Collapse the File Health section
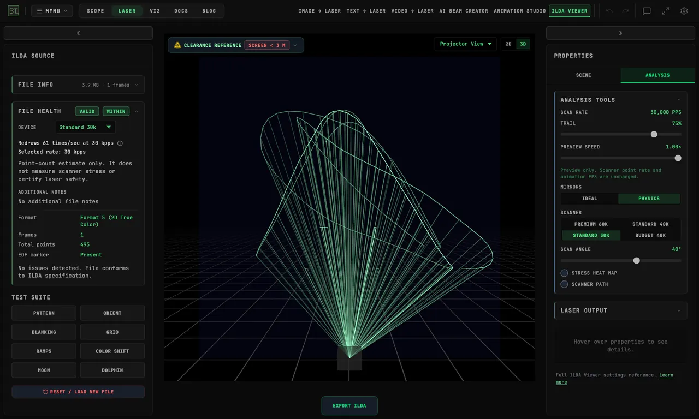This screenshot has height=419, width=699. 136,111
